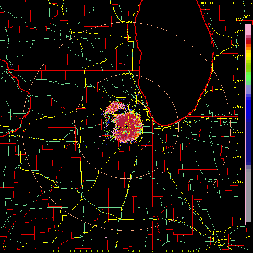The image size is (253, 253).
Task: Click the 1.000 value on the scale
Action: (x=238, y=31)
